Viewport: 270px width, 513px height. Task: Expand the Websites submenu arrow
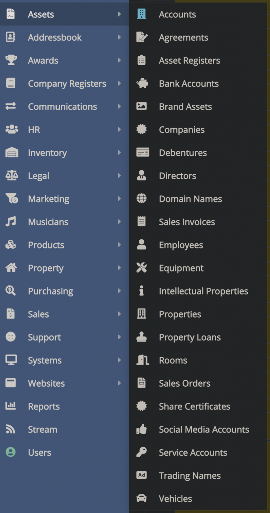pos(119,383)
